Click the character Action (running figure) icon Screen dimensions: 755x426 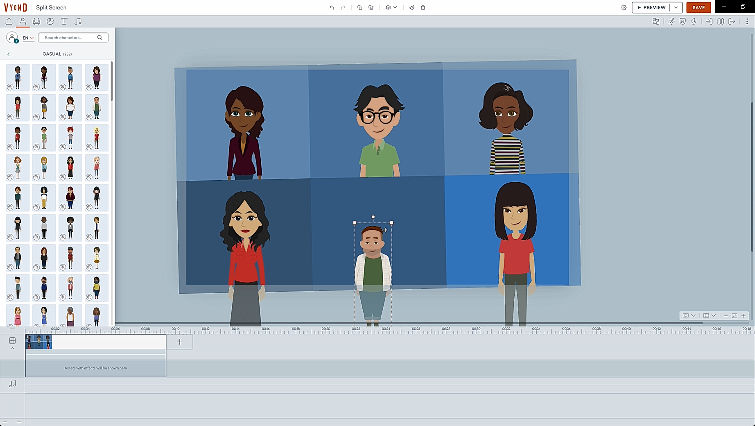click(671, 21)
